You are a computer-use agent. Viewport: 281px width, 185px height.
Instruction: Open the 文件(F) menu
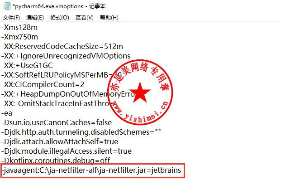point(11,18)
